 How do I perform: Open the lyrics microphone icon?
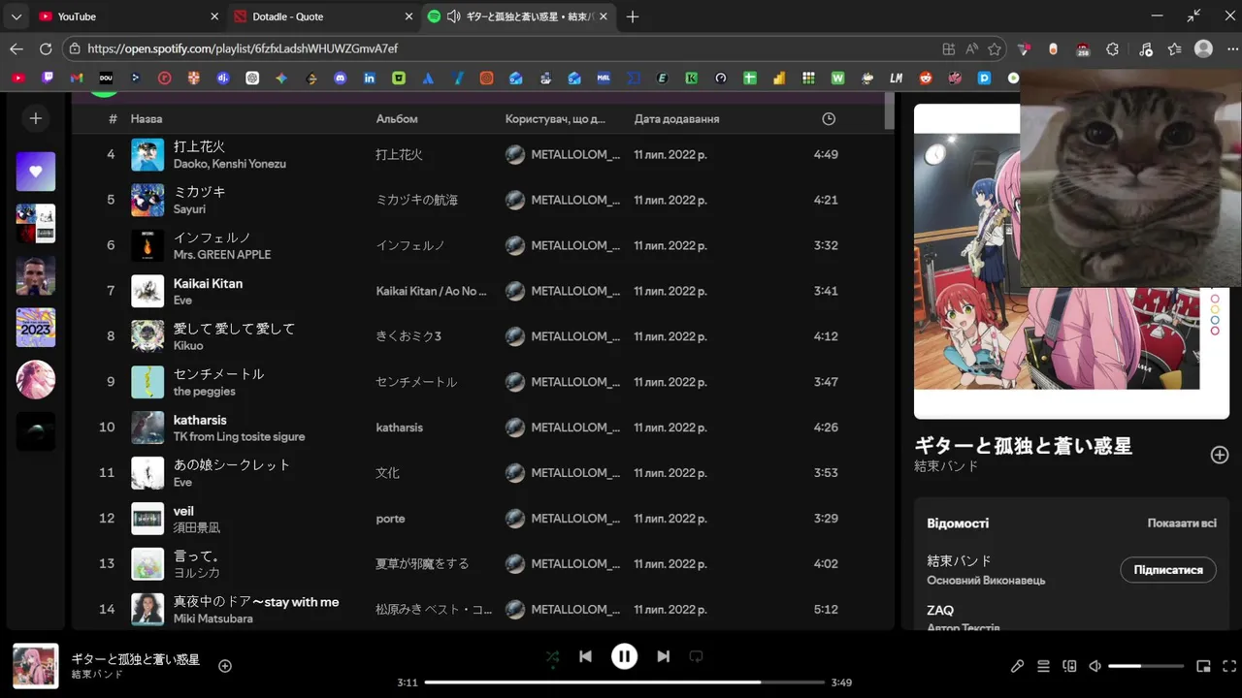pyautogui.click(x=1017, y=666)
